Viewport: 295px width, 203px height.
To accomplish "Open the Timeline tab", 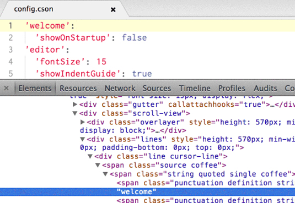I will (195, 88).
